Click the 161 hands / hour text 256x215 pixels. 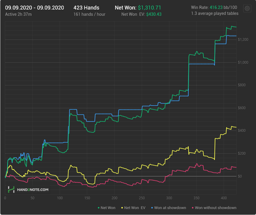89,14
